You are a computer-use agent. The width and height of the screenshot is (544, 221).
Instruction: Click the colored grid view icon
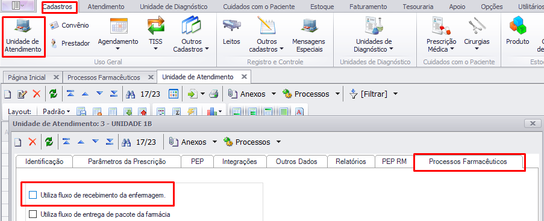pos(173,94)
